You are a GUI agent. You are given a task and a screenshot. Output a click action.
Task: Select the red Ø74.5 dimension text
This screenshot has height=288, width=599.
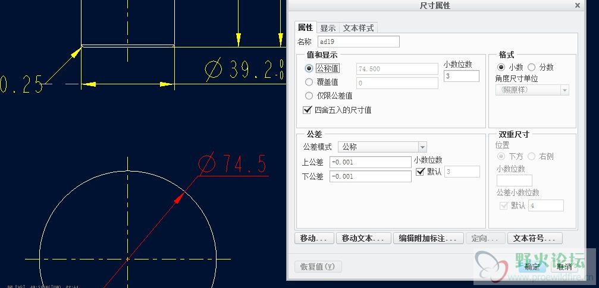tap(233, 164)
